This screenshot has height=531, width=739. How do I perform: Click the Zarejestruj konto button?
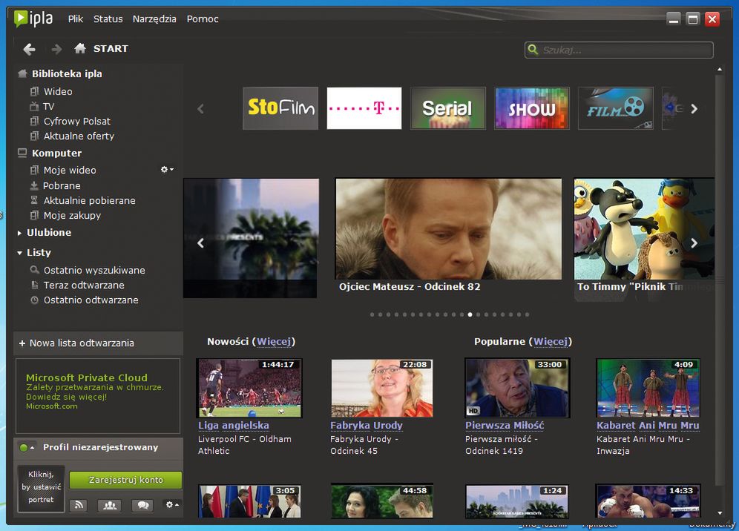click(125, 480)
